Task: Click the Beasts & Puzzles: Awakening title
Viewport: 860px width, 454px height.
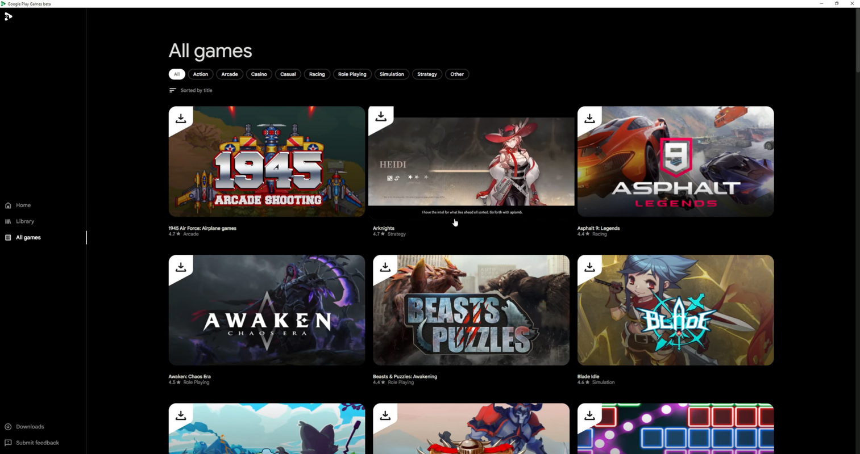Action: 405,376
